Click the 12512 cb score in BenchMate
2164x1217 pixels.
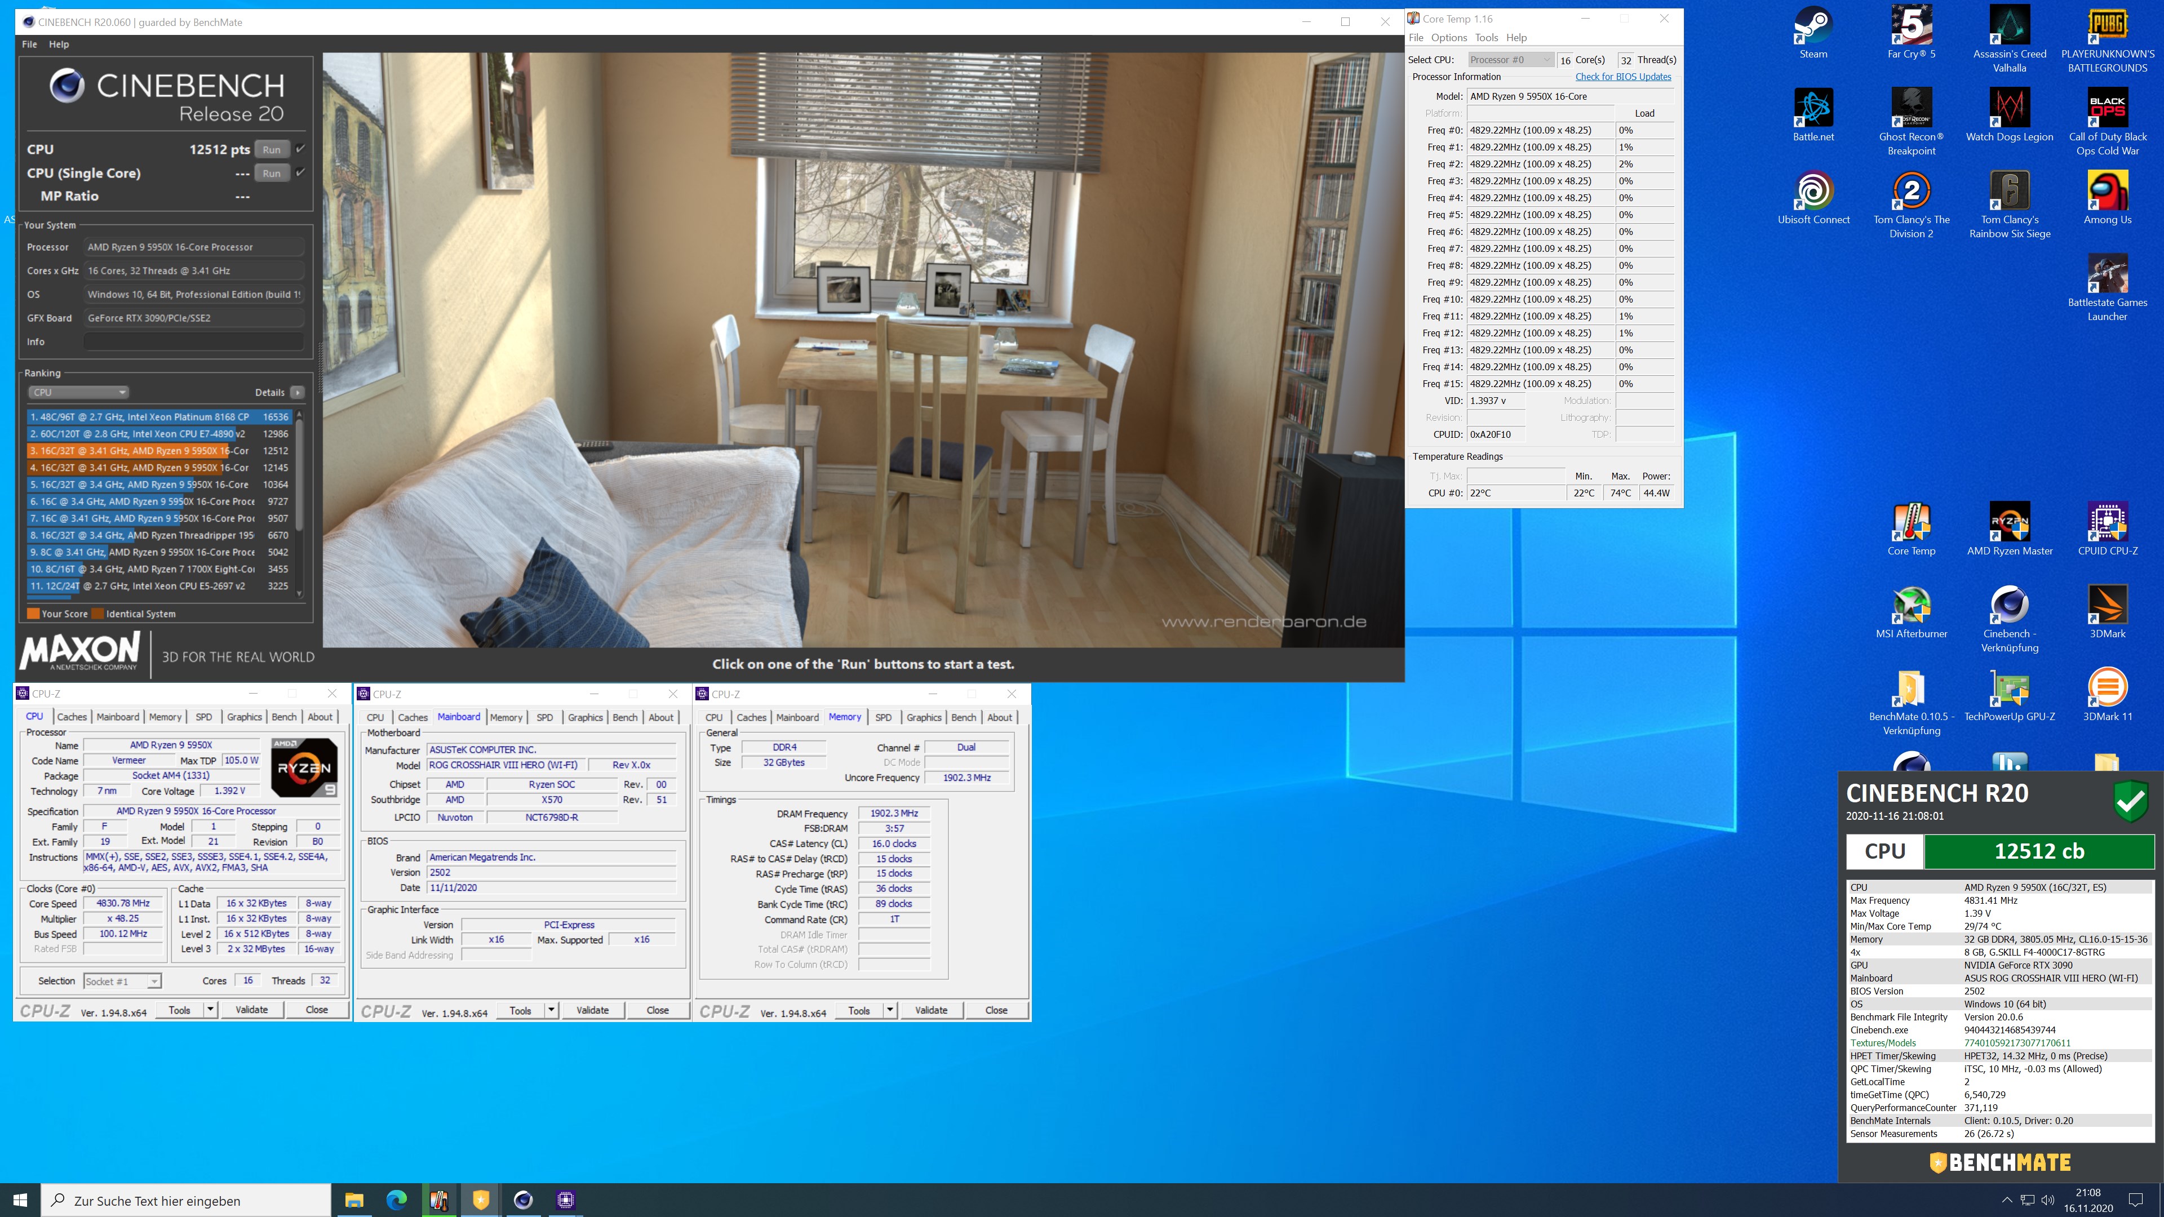pyautogui.click(x=2039, y=851)
